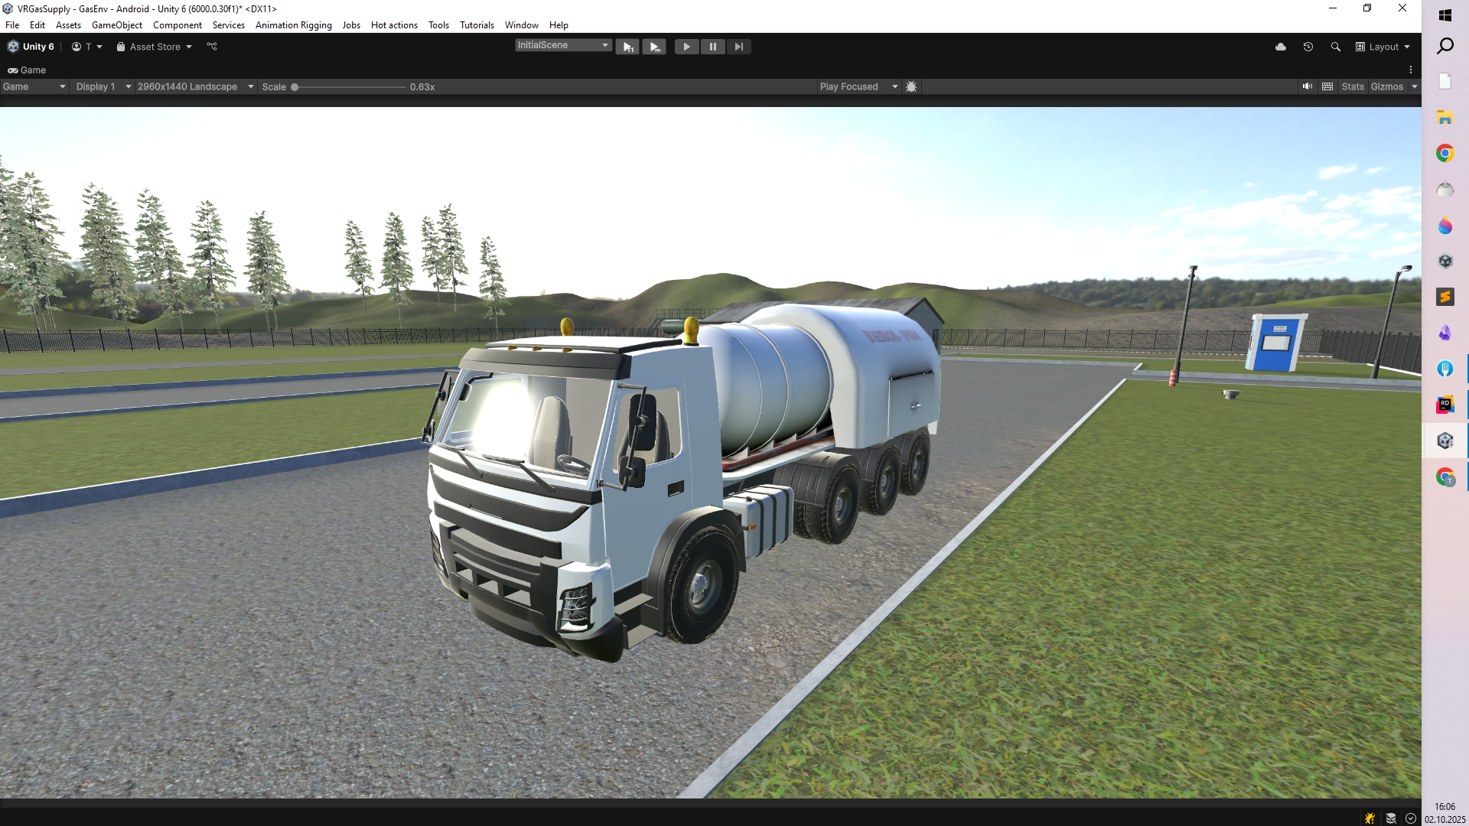Open the Animation Rigging menu
Image resolution: width=1469 pixels, height=826 pixels.
(293, 25)
